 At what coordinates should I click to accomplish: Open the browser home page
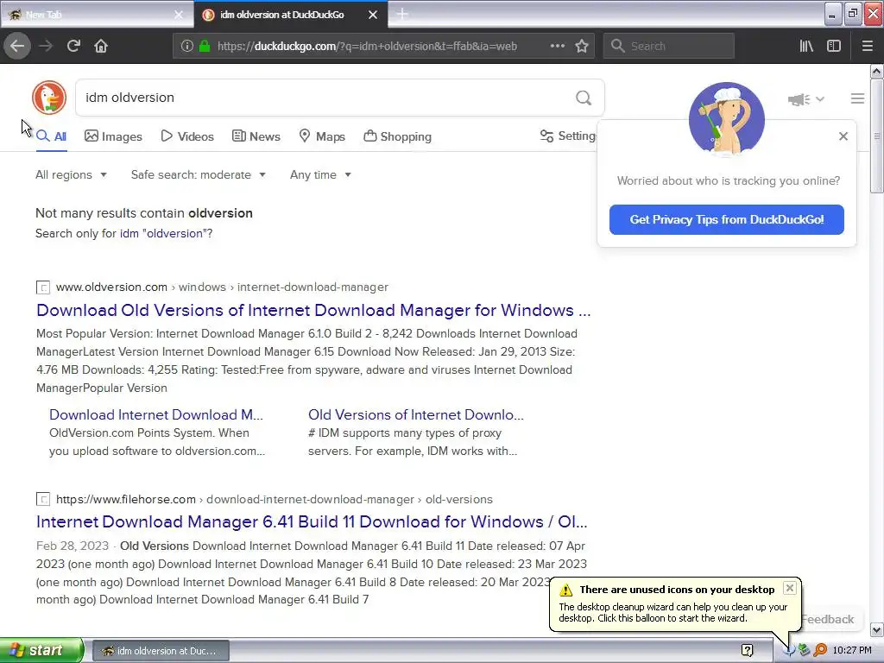(101, 46)
